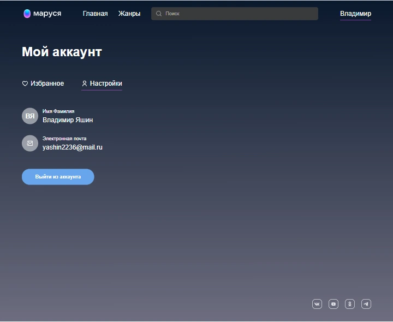Switch to the Избранное tab
The width and height of the screenshot is (393, 322).
click(x=43, y=84)
